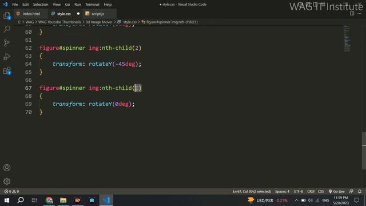Switch to the style.css tab
This screenshot has height=206, width=366.
point(63,14)
